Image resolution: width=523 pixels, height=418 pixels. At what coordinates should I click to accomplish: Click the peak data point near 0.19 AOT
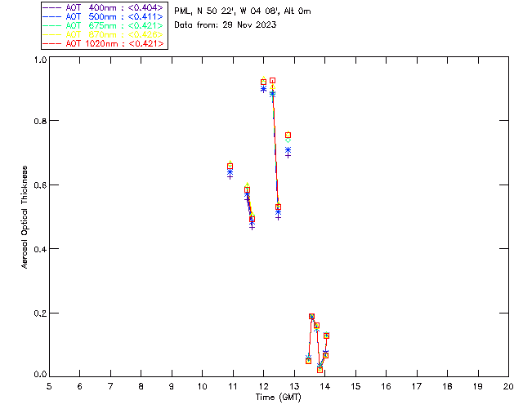311,316
